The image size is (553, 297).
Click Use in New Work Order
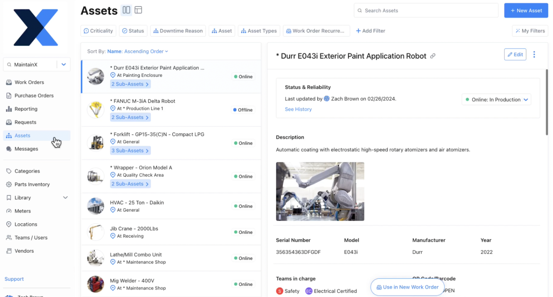pyautogui.click(x=407, y=287)
